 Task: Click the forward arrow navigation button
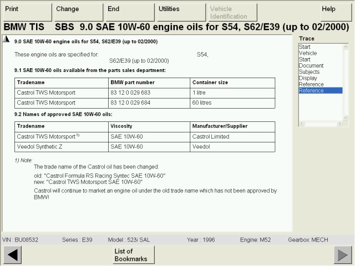[342, 254]
